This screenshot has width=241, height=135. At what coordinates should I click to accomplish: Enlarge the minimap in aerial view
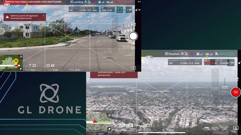(99, 122)
